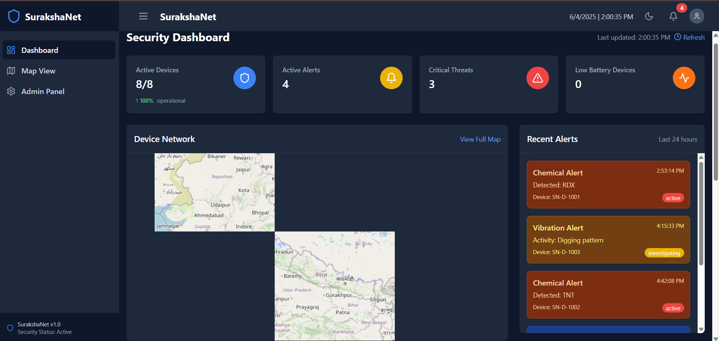Click the Active Alerts count 4
The width and height of the screenshot is (719, 341).
pyautogui.click(x=286, y=84)
